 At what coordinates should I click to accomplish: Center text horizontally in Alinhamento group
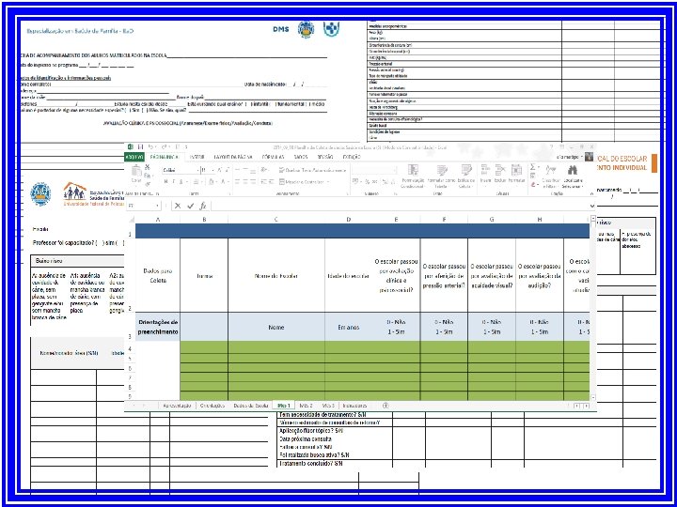click(x=245, y=182)
